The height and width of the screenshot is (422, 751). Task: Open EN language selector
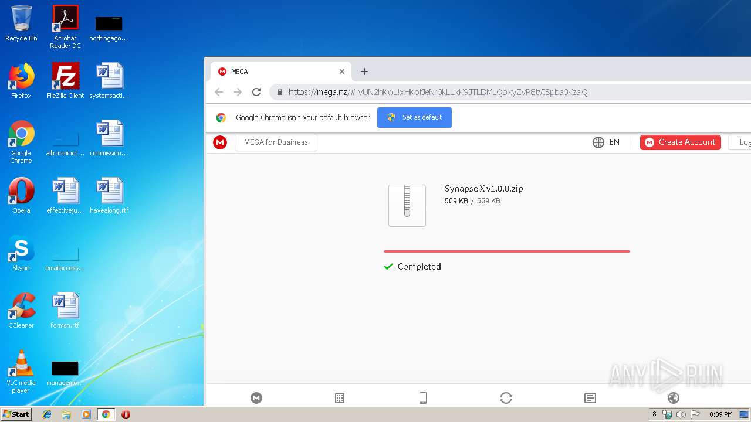[614, 142]
